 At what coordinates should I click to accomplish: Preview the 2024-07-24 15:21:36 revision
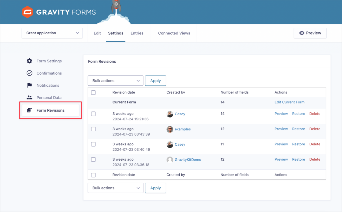[281, 114]
